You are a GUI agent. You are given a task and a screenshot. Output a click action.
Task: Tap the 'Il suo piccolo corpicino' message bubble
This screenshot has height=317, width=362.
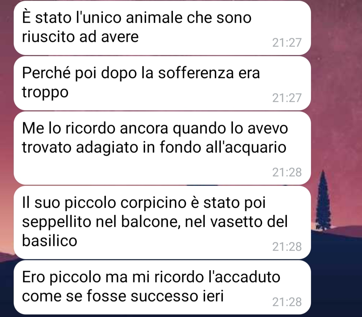pos(162,223)
